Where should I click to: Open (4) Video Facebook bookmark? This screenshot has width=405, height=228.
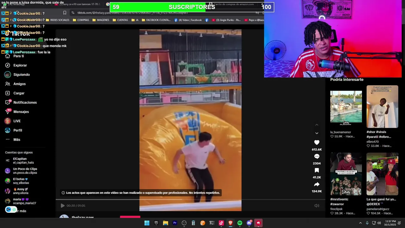coord(188,20)
